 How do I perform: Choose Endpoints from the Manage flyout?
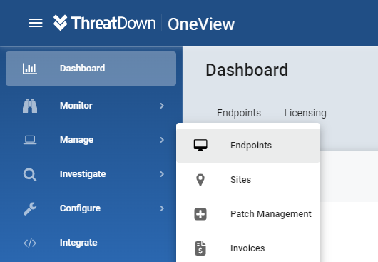pos(248,146)
